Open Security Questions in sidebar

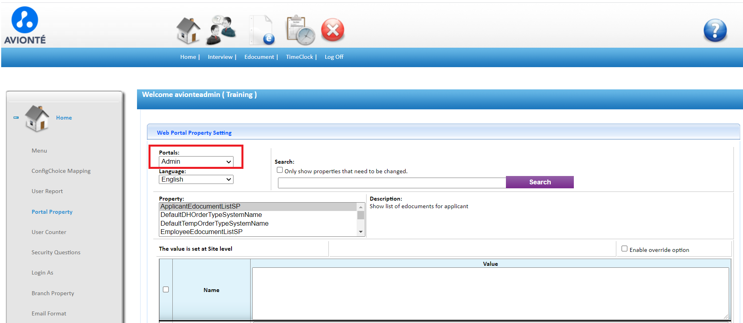tap(56, 252)
